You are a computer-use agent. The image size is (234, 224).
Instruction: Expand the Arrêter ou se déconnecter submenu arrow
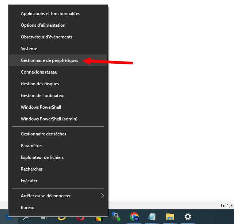(x=102, y=196)
